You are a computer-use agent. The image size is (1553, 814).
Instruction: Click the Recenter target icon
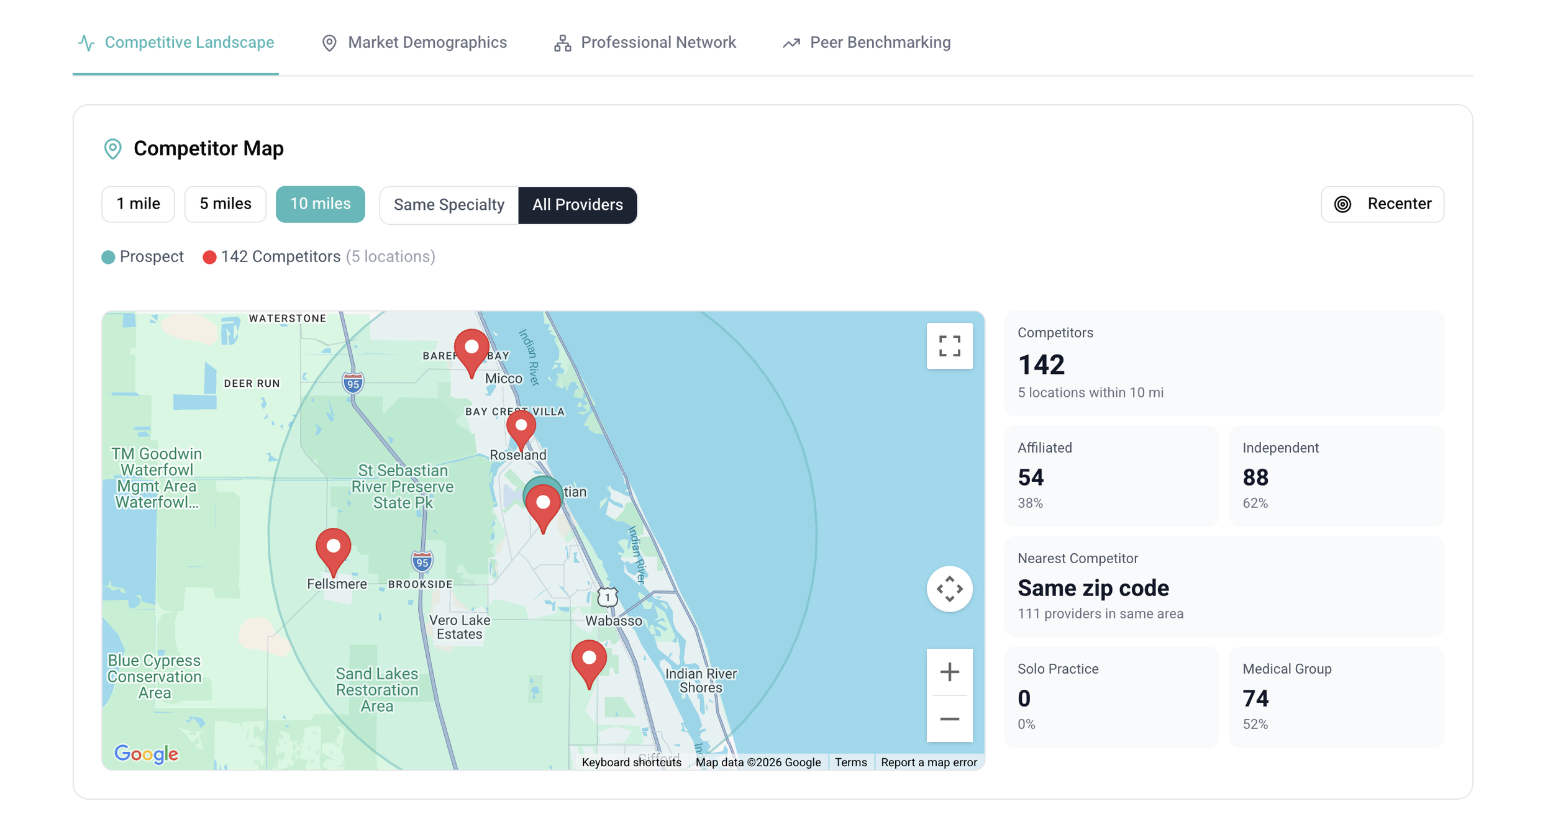tap(1343, 204)
